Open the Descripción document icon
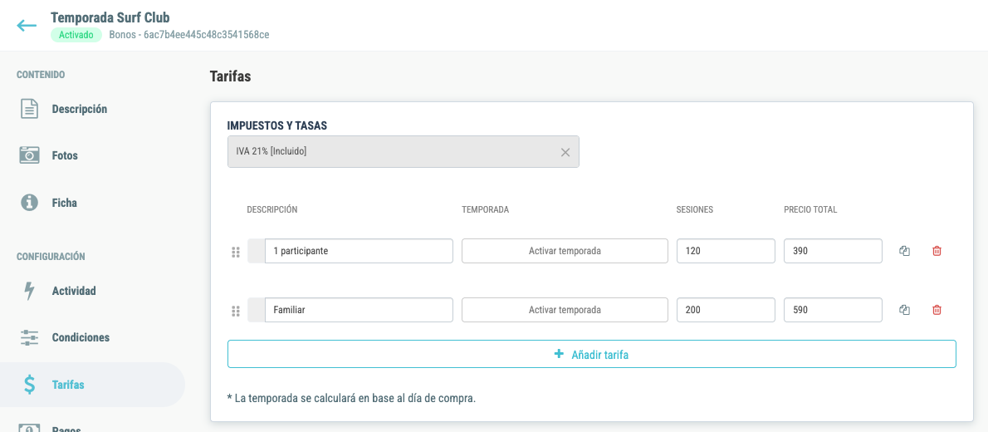Image resolution: width=988 pixels, height=432 pixels. 29,109
